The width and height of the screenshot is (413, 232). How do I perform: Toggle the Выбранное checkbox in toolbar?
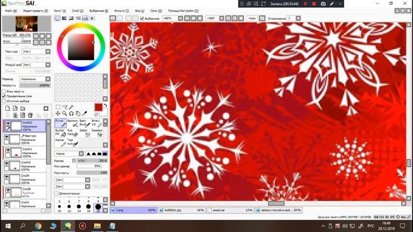(142, 19)
